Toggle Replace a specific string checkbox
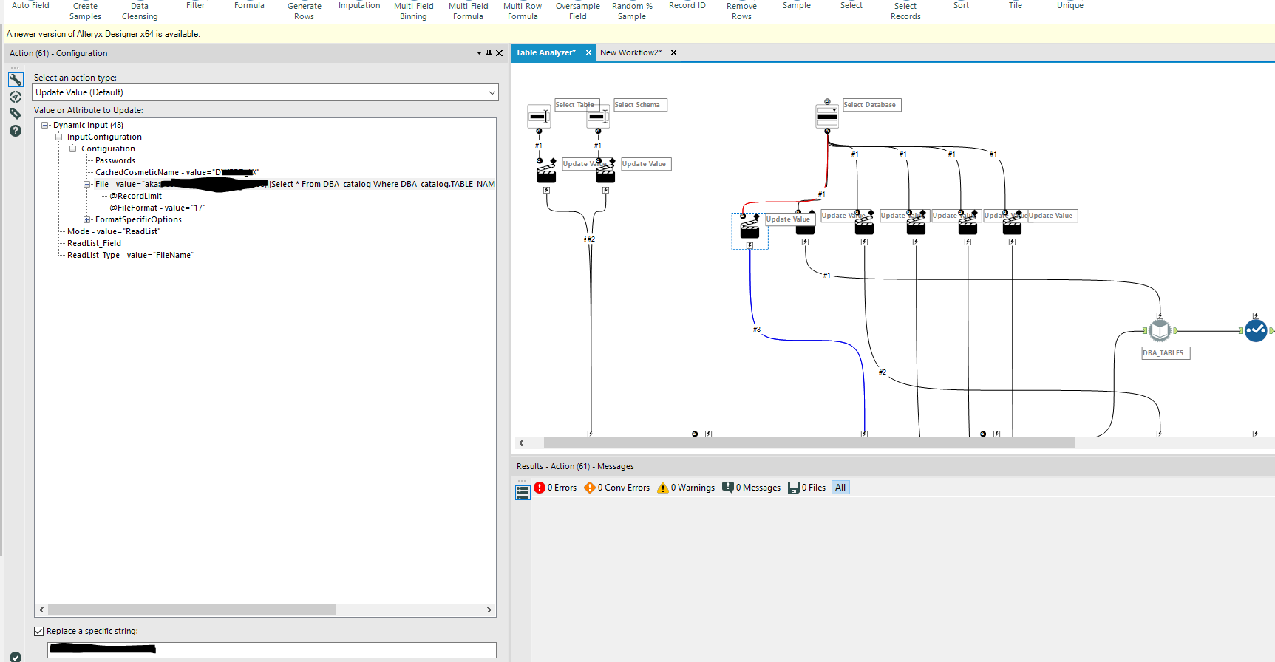Viewport: 1275px width, 662px height. [x=39, y=631]
